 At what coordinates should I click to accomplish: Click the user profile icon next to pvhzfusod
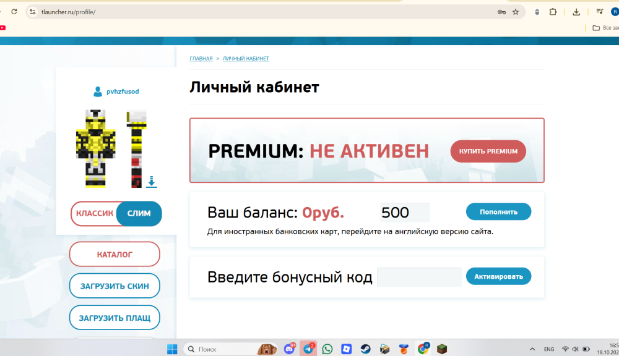coord(98,91)
